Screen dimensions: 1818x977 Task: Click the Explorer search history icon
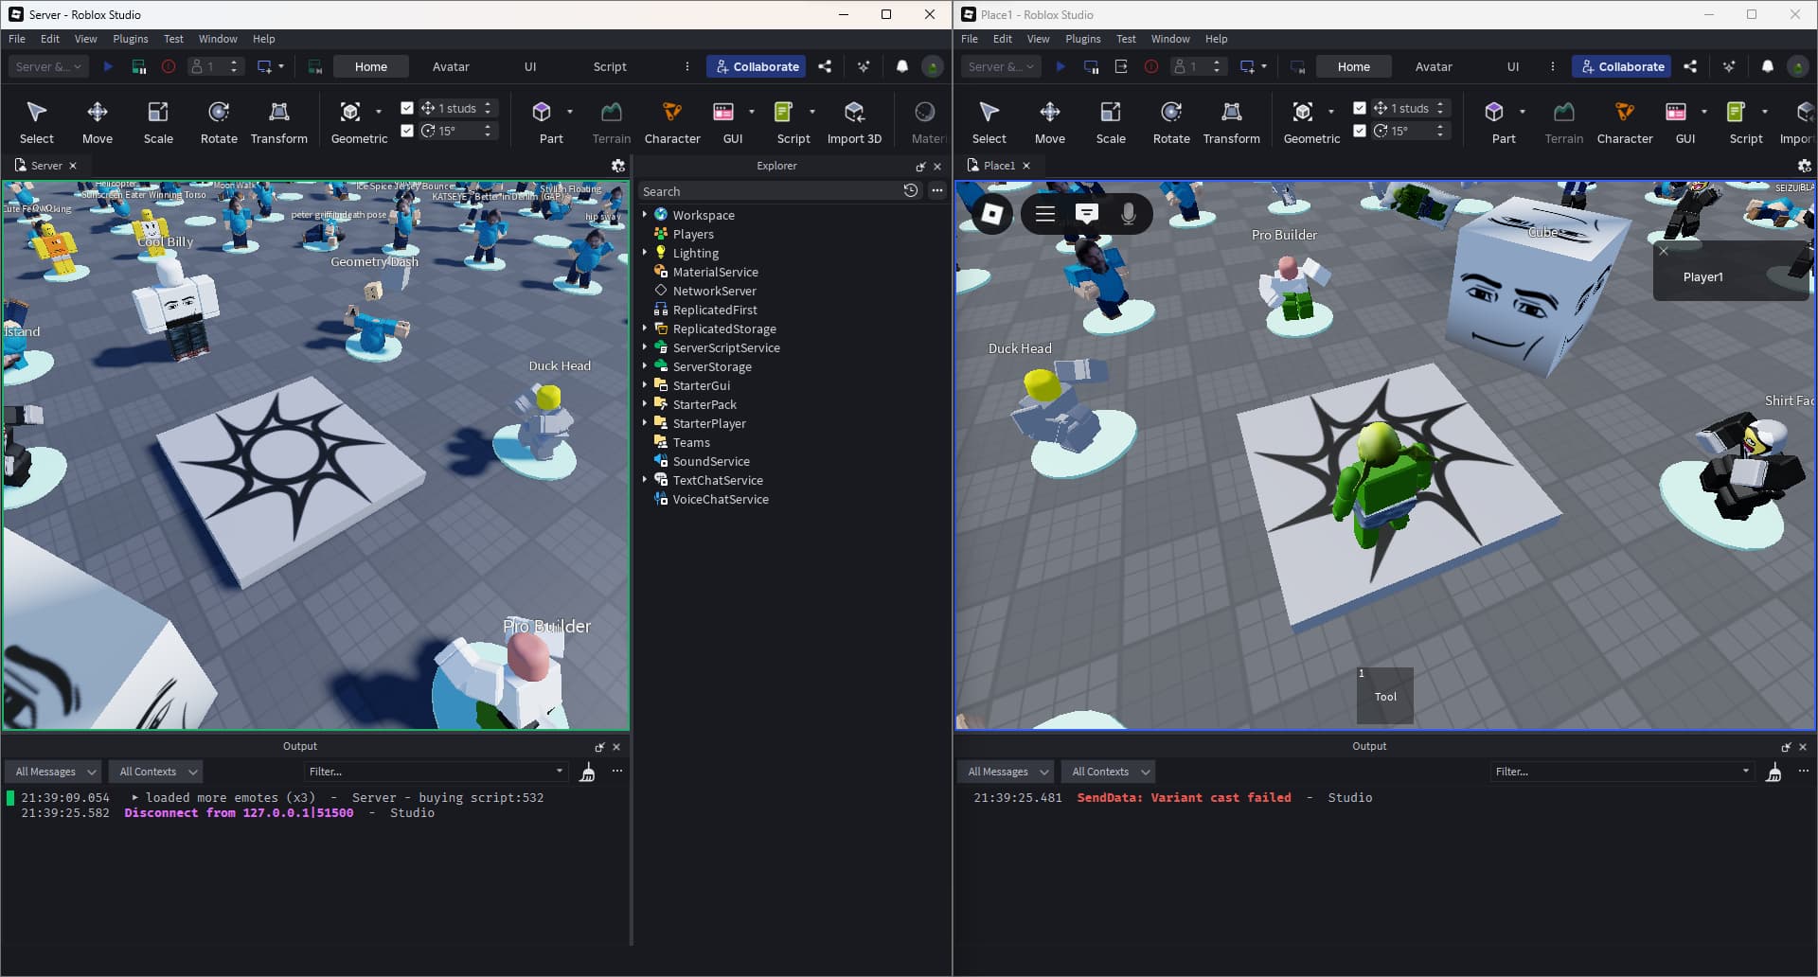[x=911, y=190]
